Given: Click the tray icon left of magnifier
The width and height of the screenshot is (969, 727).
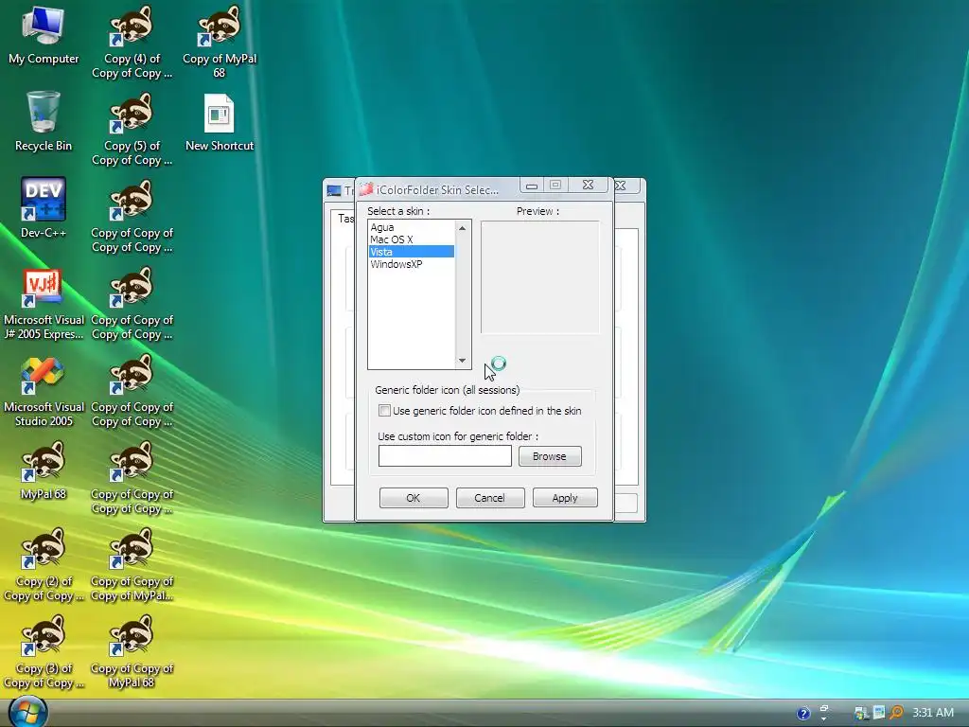Looking at the screenshot, I should tap(878, 713).
